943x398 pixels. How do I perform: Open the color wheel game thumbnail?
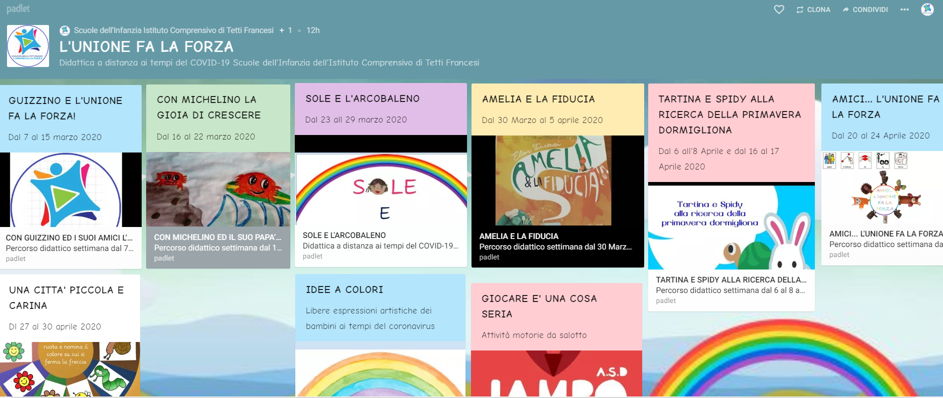click(x=70, y=369)
